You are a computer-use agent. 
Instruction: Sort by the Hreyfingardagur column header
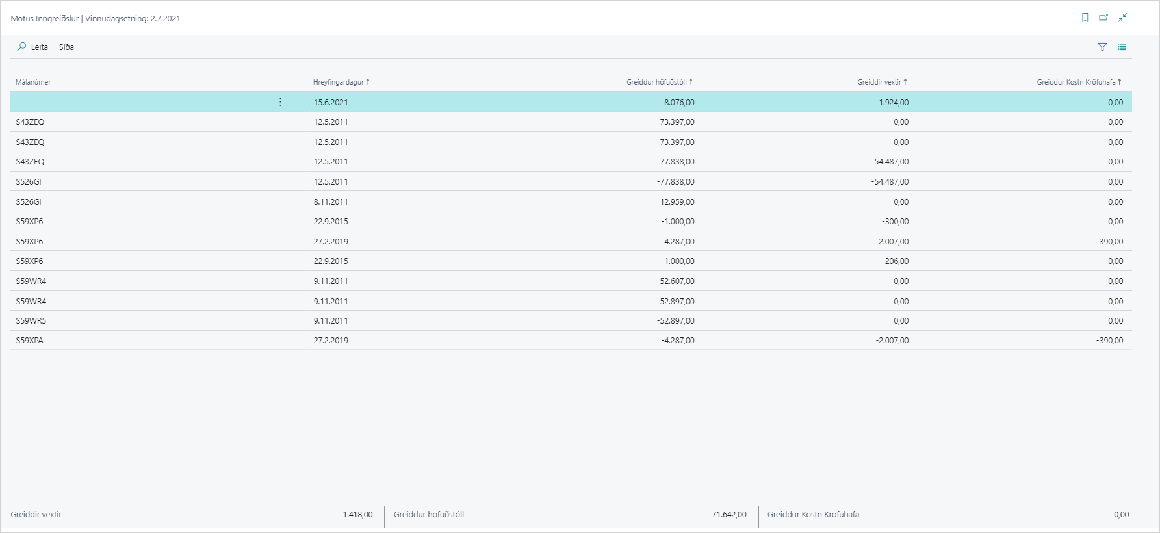338,82
